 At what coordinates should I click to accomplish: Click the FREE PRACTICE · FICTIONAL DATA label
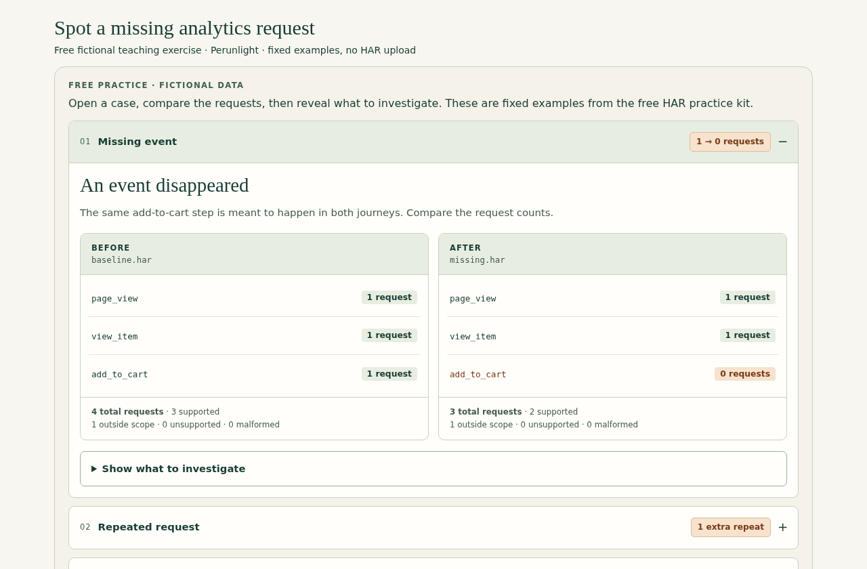click(x=156, y=85)
